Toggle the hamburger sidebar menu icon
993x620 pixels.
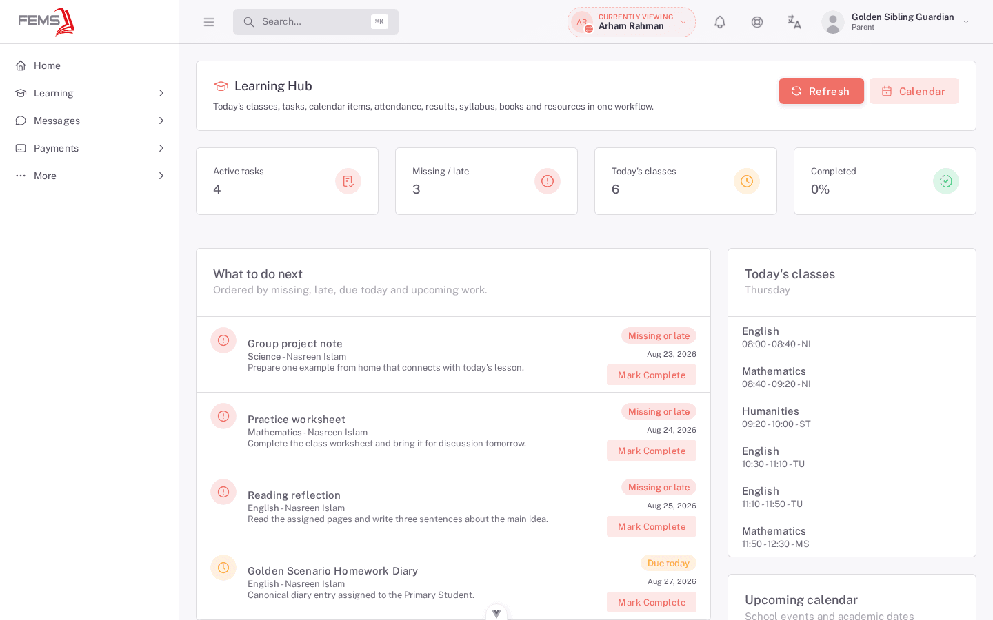tap(209, 22)
